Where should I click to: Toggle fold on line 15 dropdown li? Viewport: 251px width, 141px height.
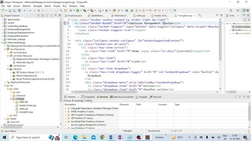coord(70,69)
